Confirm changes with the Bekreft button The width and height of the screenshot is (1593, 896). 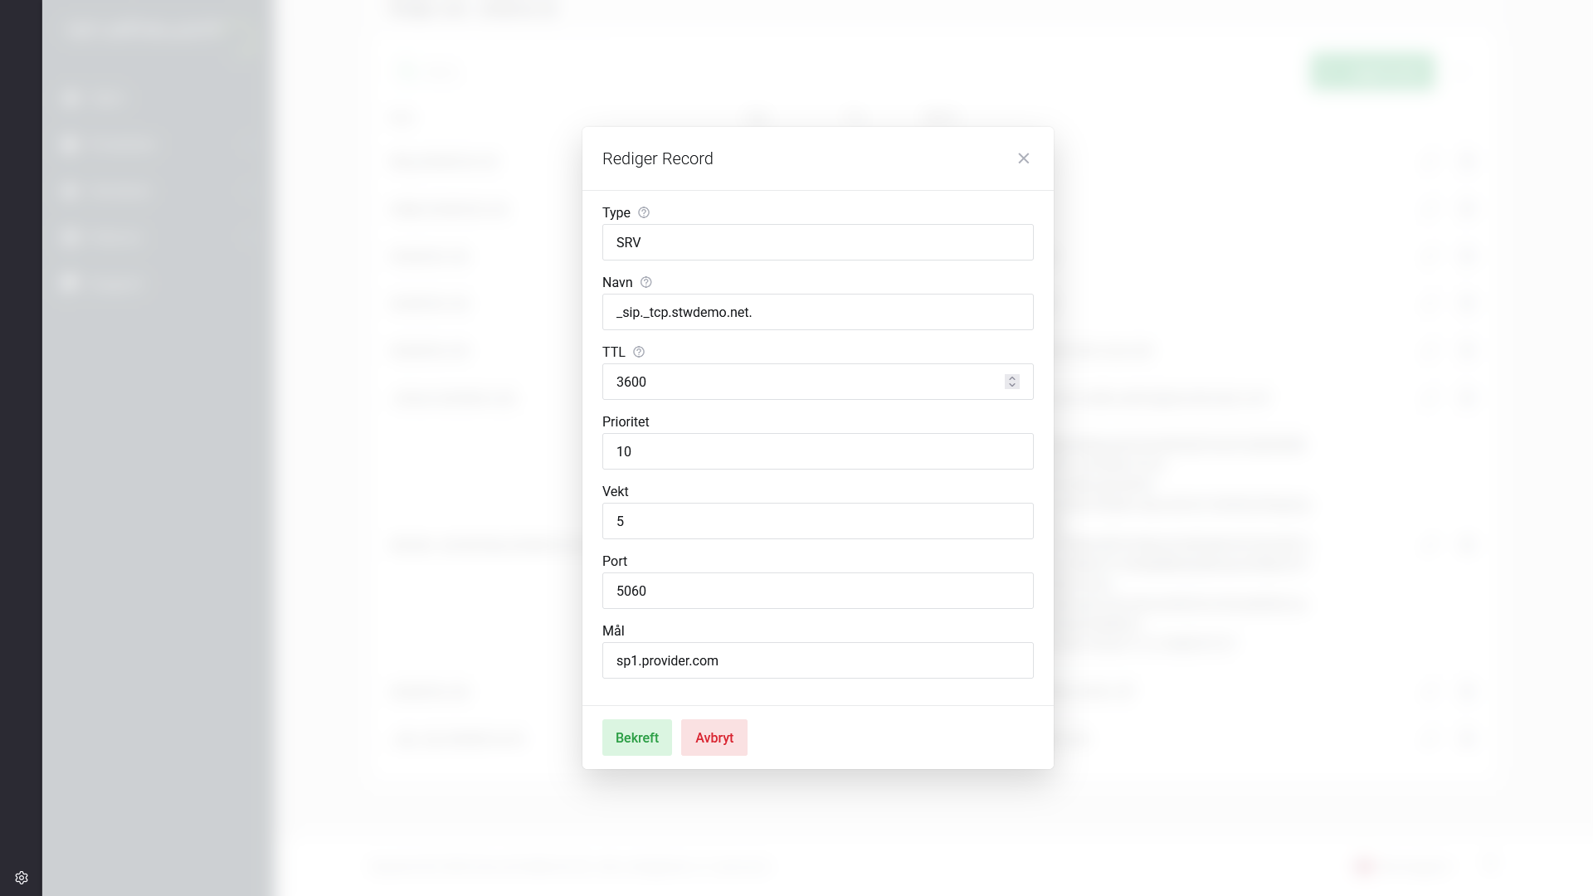[636, 738]
